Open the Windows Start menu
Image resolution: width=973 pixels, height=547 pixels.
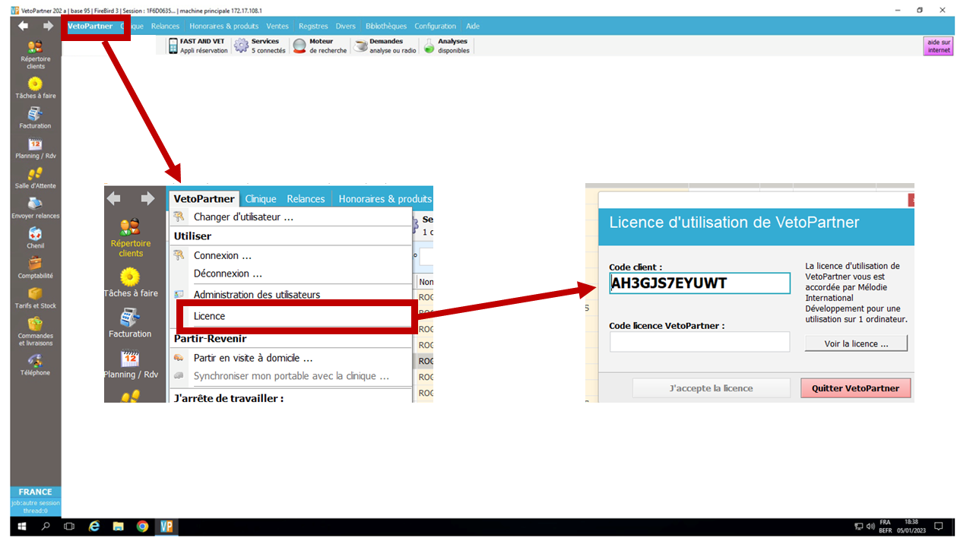[x=22, y=526]
